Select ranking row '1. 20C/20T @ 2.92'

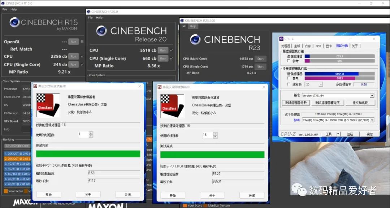click(18, 153)
